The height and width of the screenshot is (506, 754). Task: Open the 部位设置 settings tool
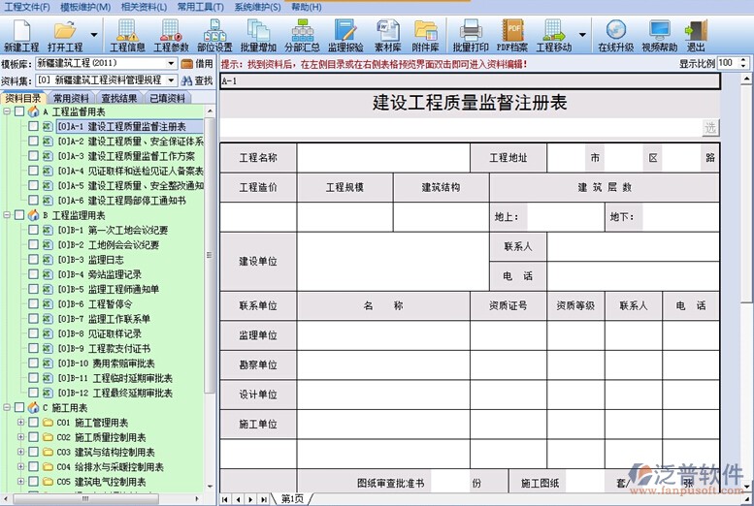[x=213, y=35]
